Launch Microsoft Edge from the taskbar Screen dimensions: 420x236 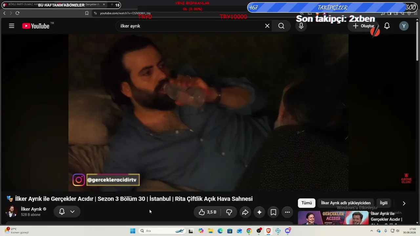tap(220, 231)
